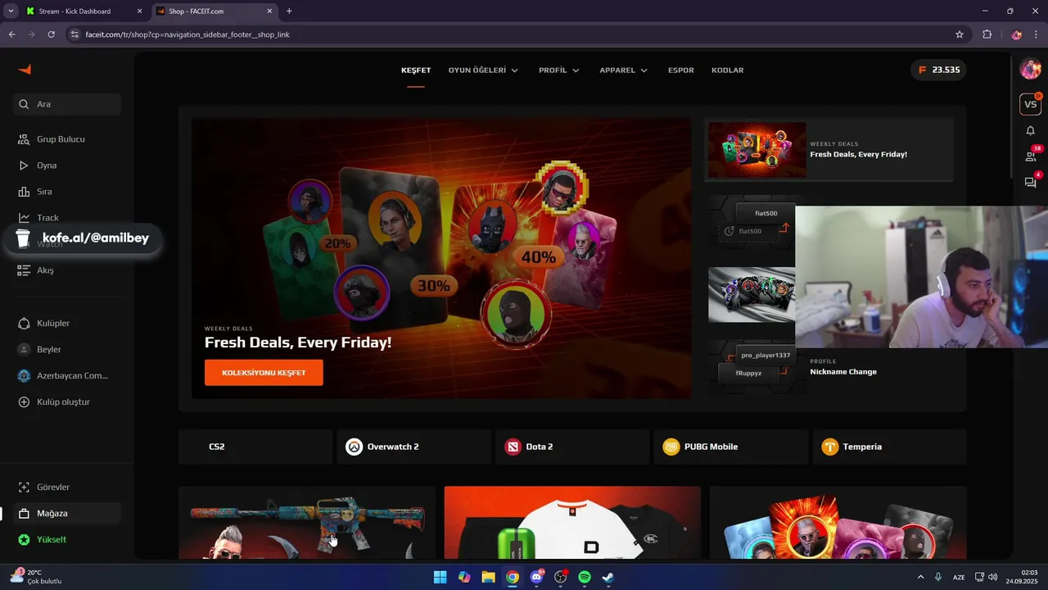The image size is (1048, 590).
Task: Open the weather widget showing 20°C
Action: click(x=36, y=577)
